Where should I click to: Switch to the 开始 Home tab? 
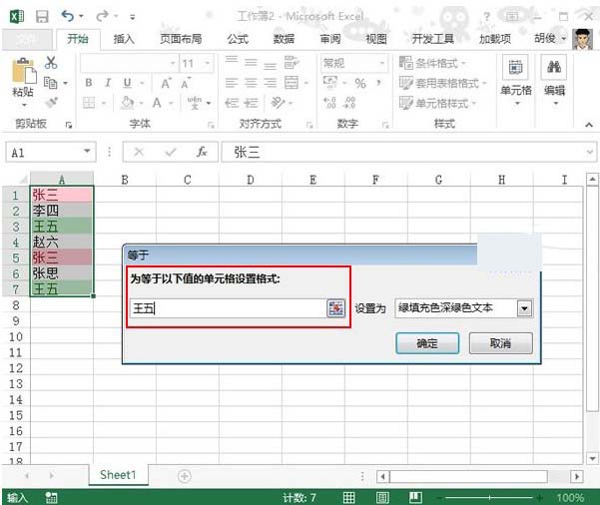(78, 39)
